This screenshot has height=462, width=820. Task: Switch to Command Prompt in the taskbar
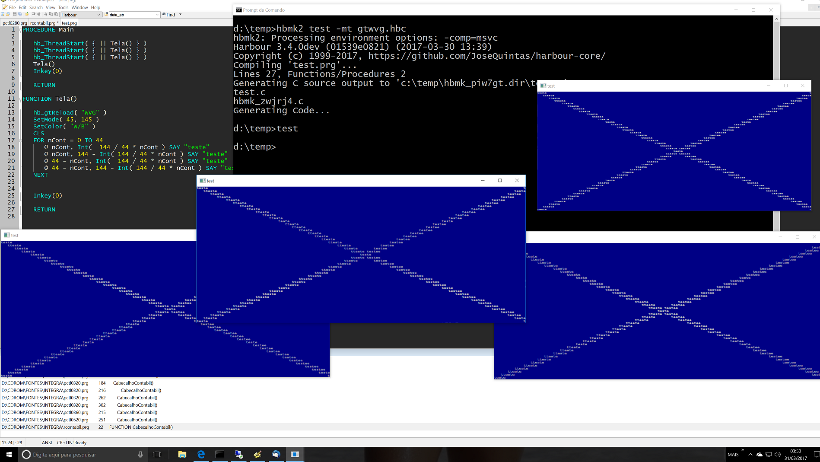220,454
